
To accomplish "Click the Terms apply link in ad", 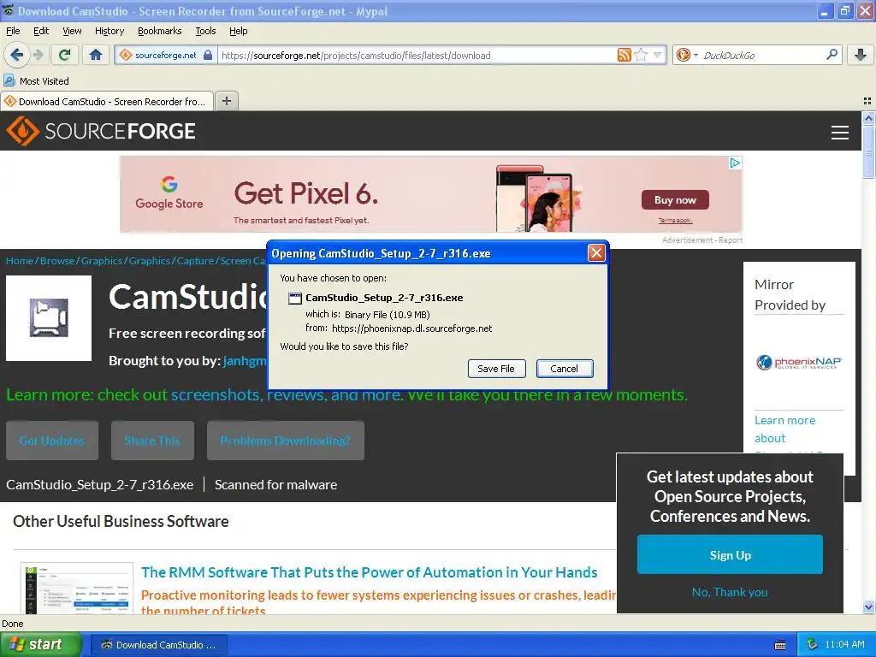I will coord(675,220).
